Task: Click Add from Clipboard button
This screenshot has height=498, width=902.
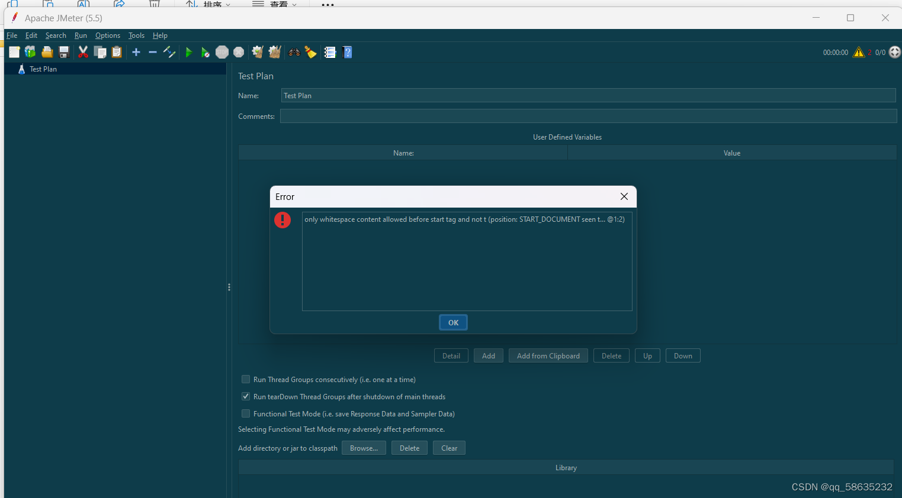Action: point(548,355)
